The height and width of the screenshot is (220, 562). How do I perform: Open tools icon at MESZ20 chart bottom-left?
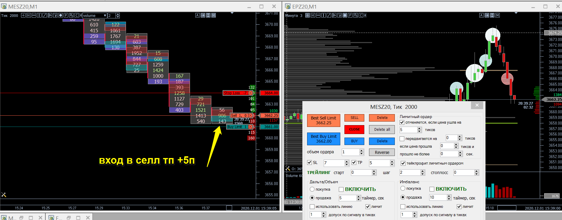(x=4, y=195)
